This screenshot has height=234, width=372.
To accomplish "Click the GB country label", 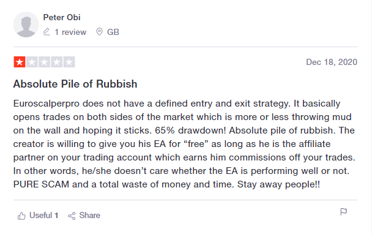I will click(113, 32).
